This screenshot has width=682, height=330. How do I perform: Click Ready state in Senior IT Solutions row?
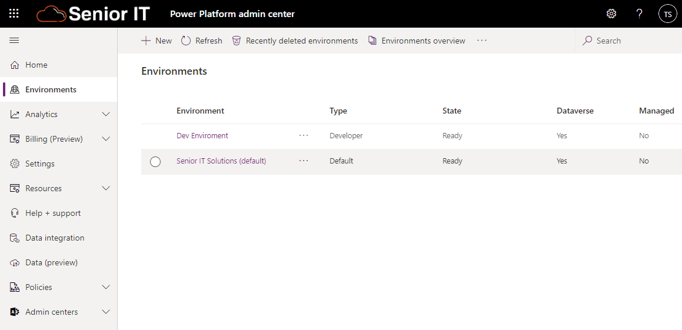pos(453,161)
